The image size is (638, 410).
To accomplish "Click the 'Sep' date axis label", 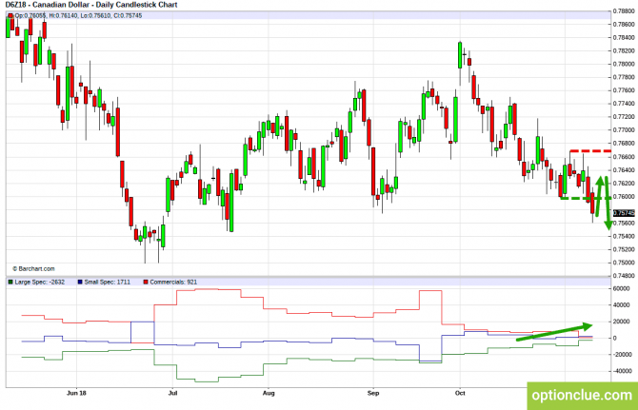I will click(373, 393).
